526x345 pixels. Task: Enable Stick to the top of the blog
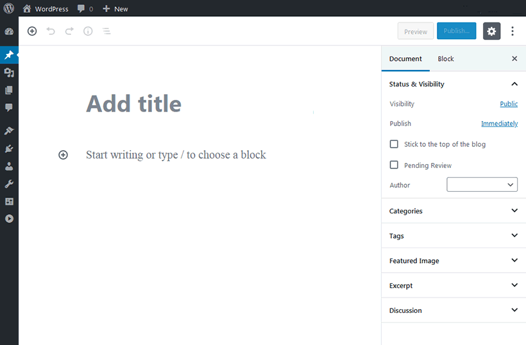coord(394,144)
